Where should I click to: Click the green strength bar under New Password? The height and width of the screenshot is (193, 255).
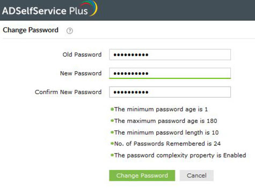[170, 78]
